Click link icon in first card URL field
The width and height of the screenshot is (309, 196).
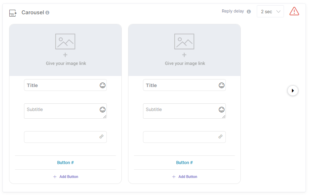click(102, 136)
